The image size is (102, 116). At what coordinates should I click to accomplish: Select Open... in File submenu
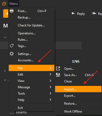click(x=78, y=68)
